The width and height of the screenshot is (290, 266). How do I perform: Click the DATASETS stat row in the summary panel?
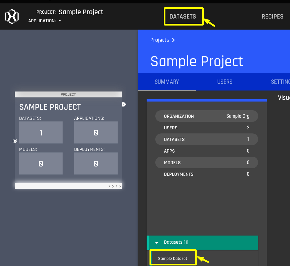[207, 139]
